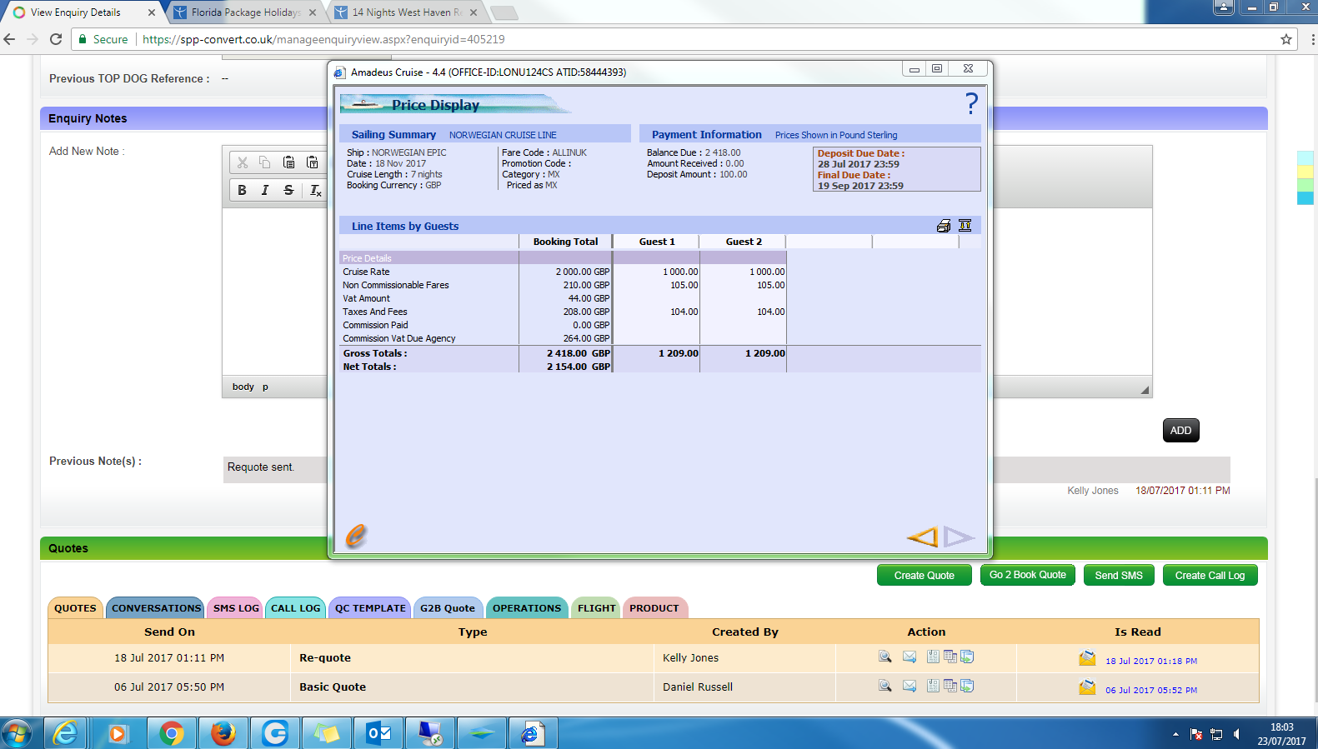1318x749 pixels.
Task: Click the Copy icon in the note editor
Action: (265, 162)
